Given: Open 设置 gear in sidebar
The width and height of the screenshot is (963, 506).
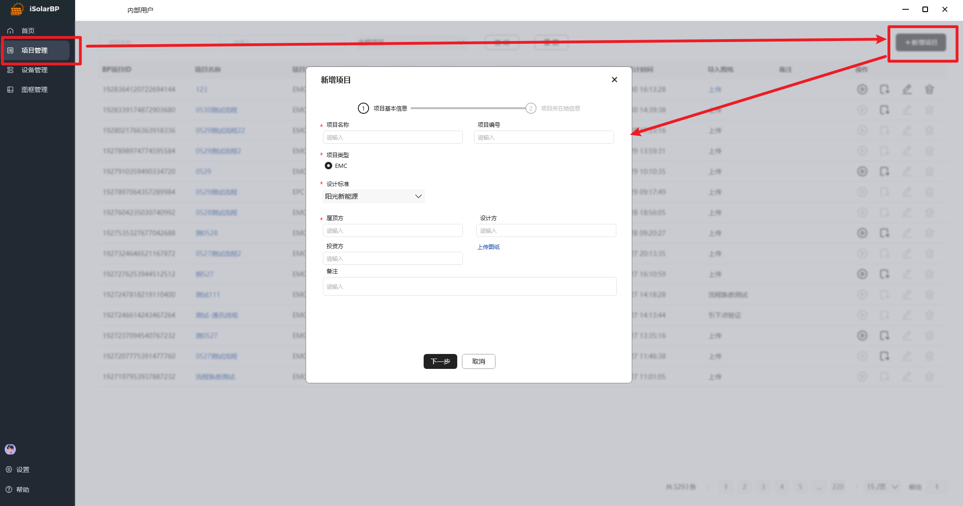Looking at the screenshot, I should (x=9, y=470).
